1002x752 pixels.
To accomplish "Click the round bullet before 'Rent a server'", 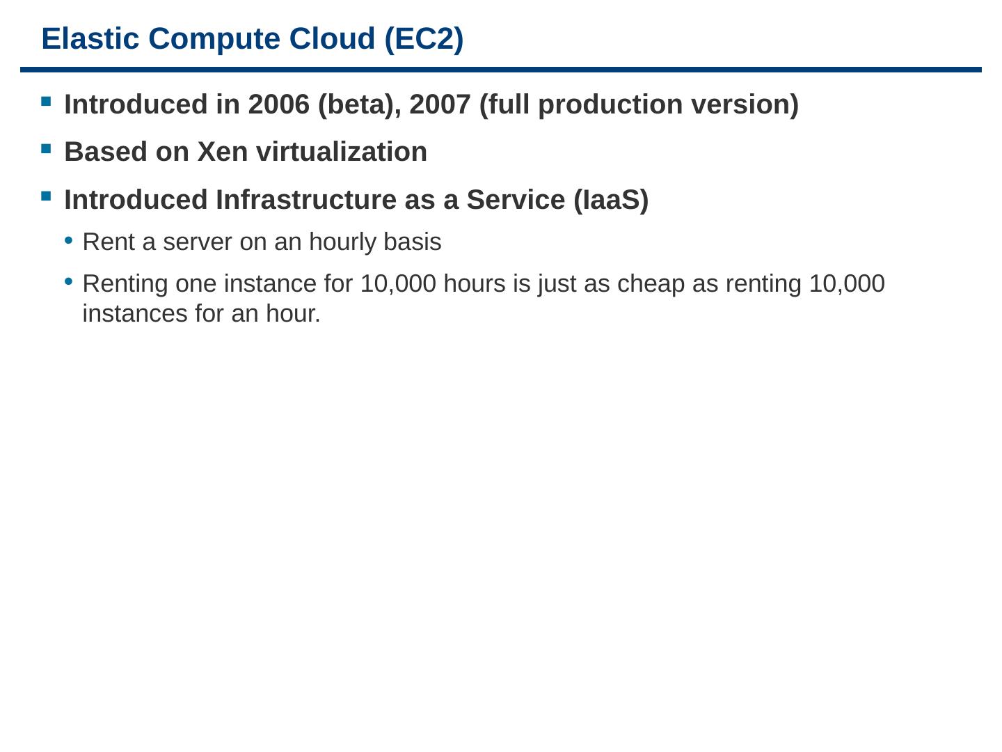I will 69,241.
